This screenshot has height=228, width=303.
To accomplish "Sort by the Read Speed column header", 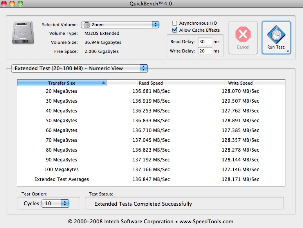I will point(151,83).
